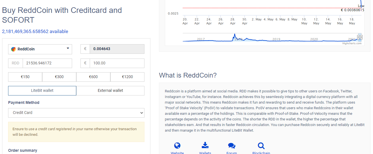This screenshot has width=373, height=154.
Task: Click the globe Website icon
Action: click(x=177, y=146)
